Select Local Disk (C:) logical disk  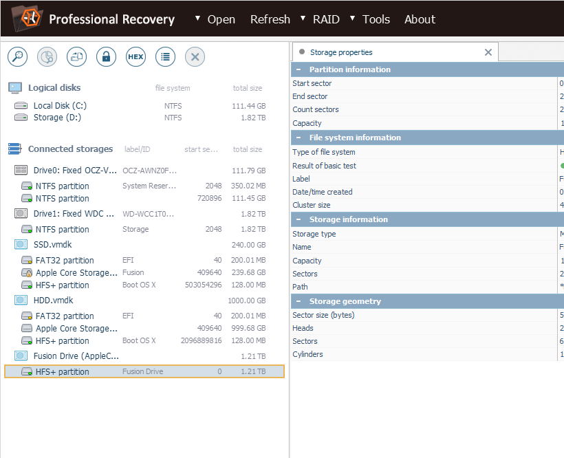(x=60, y=106)
